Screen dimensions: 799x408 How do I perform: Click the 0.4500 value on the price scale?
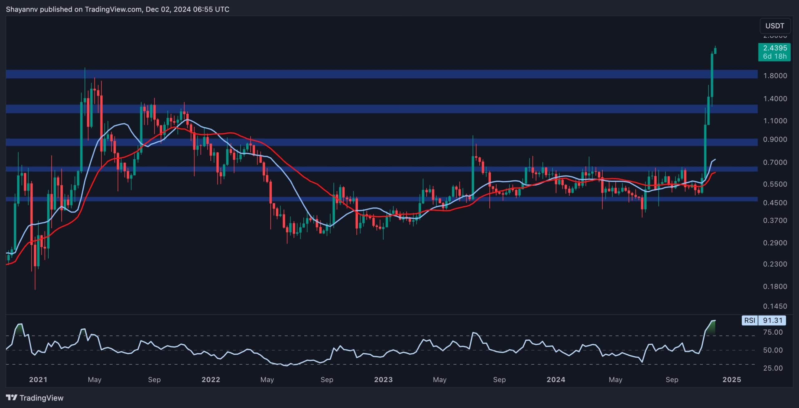[776, 202]
